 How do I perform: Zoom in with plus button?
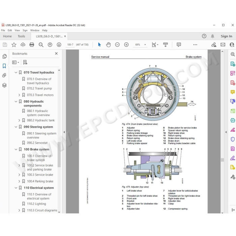126,45
